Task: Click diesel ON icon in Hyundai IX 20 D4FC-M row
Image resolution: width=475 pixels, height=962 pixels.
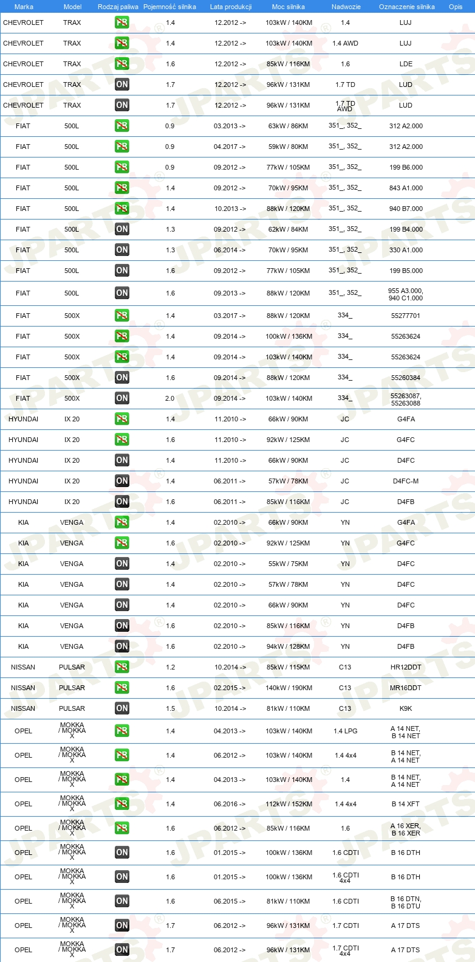Action: 122,481
